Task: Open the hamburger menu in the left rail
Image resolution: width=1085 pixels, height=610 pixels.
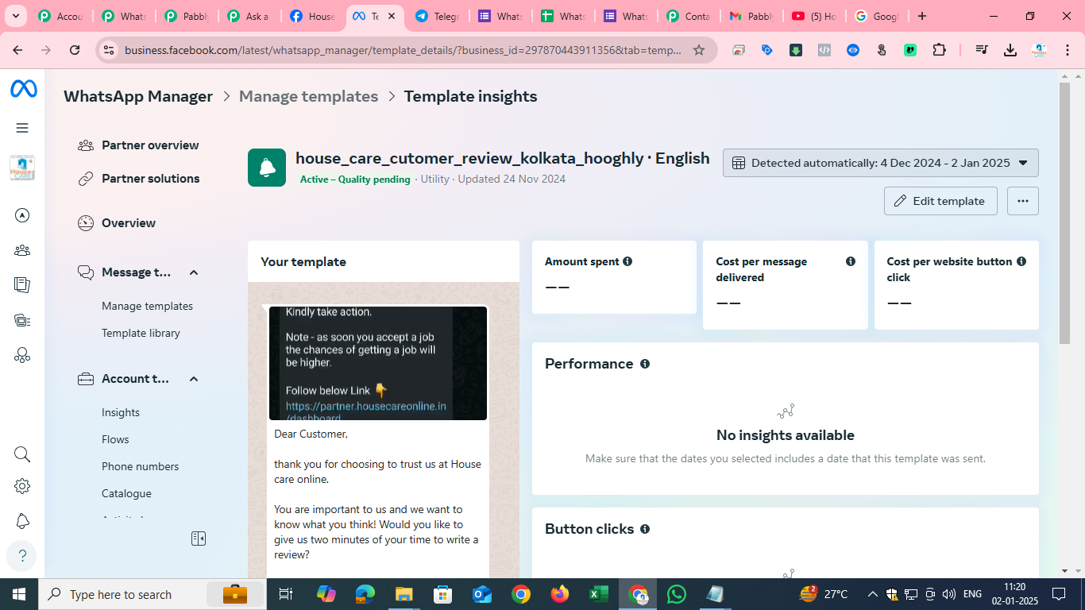Action: coord(22,128)
